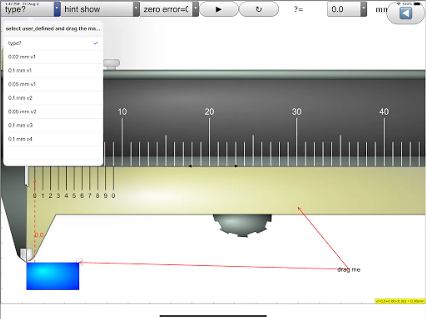
Task: Choose '0.1 mm v3' caliper type
Action: [x=53, y=125]
